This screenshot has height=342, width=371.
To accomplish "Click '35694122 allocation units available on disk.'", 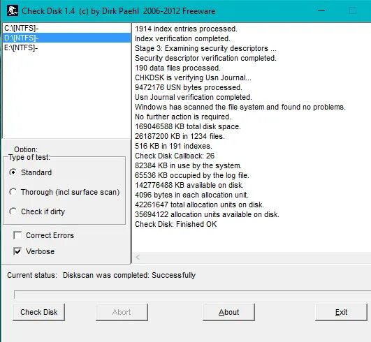I will pos(207,214).
